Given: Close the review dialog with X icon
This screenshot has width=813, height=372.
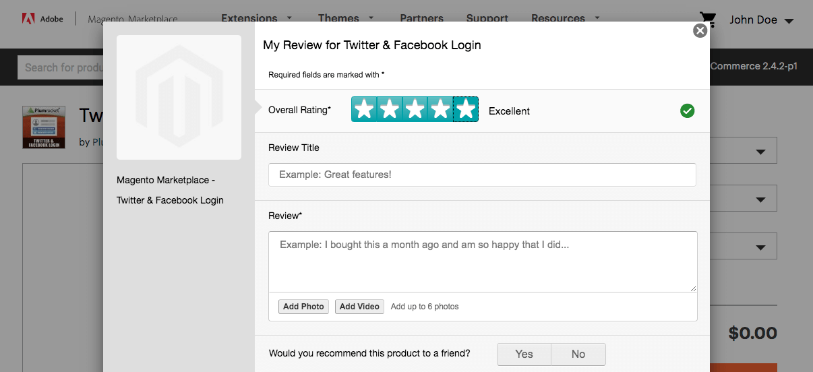Looking at the screenshot, I should point(700,30).
